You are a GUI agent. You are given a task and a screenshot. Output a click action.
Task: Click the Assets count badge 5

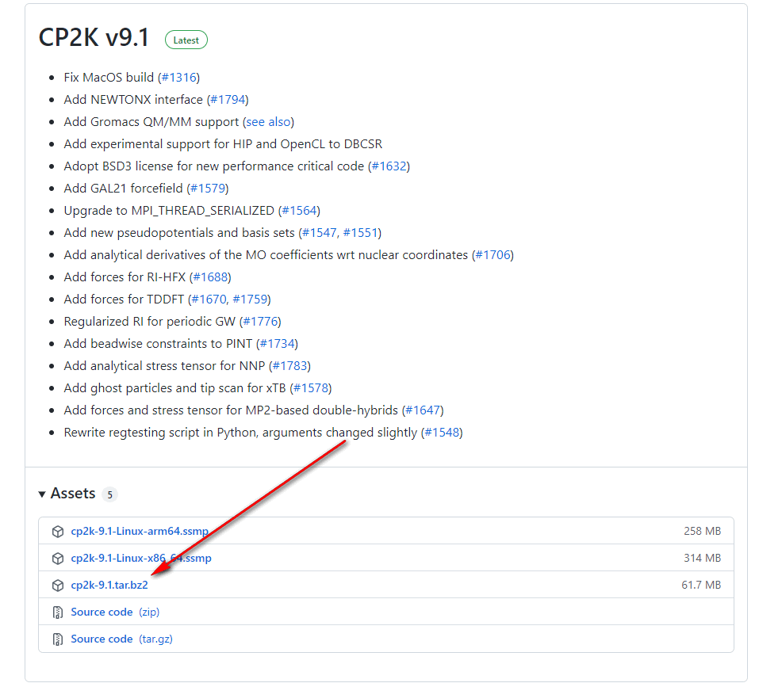109,494
